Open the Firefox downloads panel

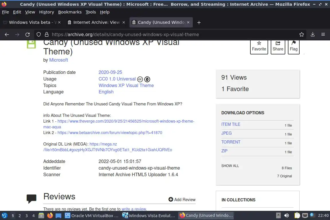click(313, 35)
